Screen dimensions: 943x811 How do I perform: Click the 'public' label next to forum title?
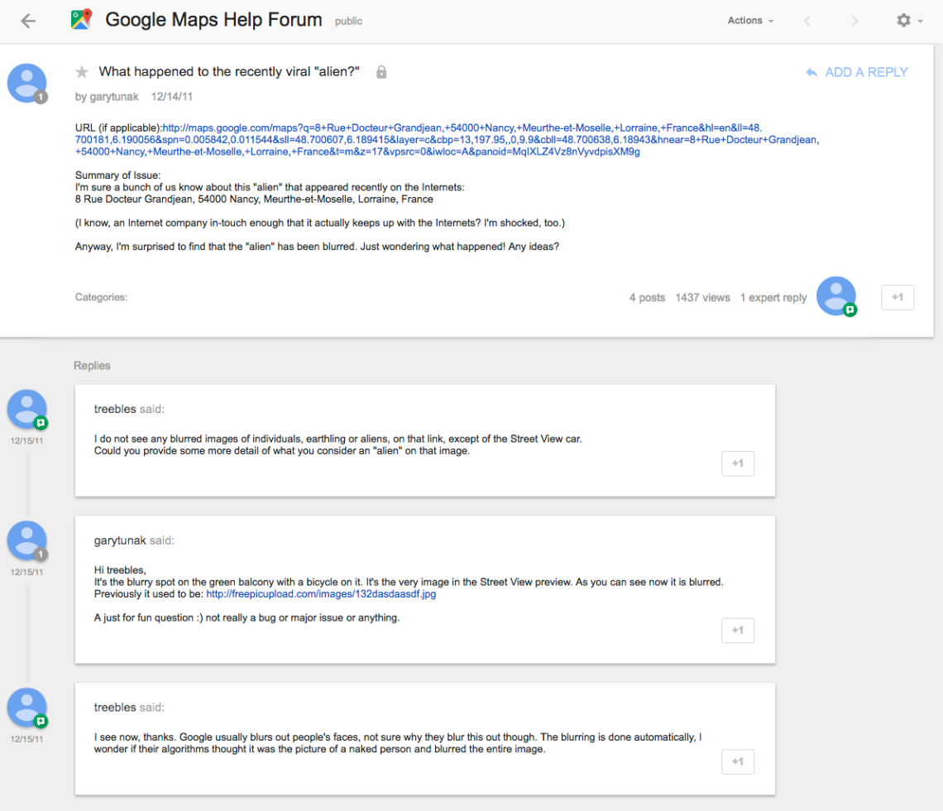click(x=349, y=21)
